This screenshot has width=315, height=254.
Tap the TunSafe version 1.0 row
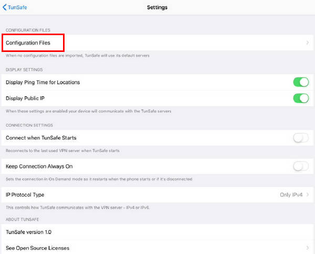28,231
